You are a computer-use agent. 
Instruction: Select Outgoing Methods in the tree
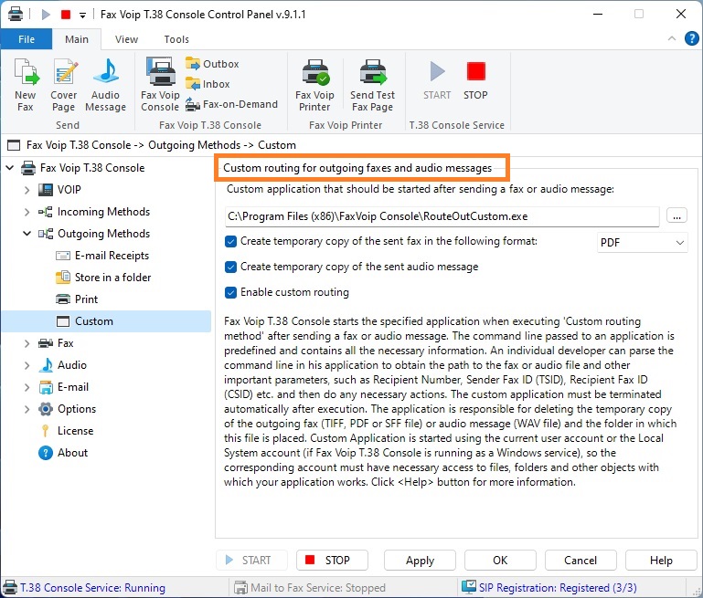(x=94, y=233)
